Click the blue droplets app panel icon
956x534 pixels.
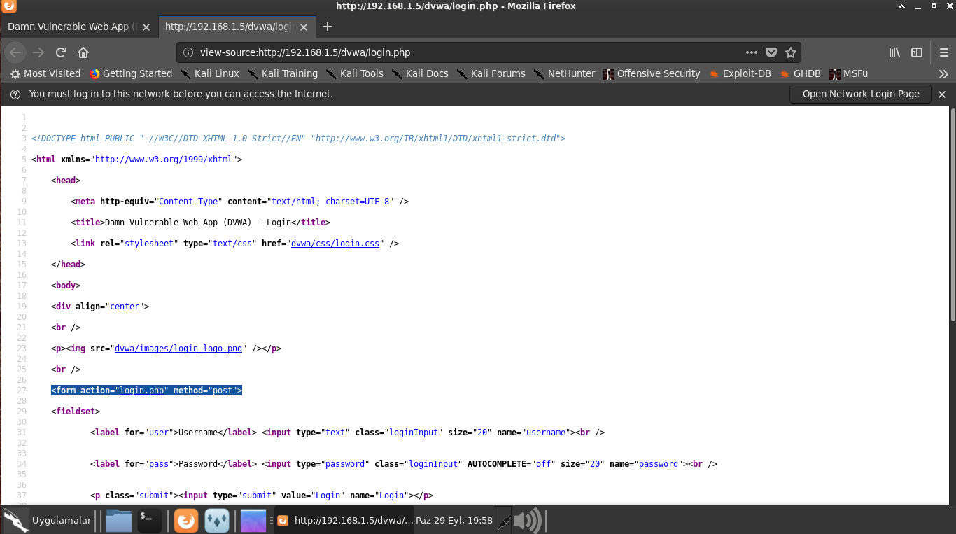click(x=217, y=521)
